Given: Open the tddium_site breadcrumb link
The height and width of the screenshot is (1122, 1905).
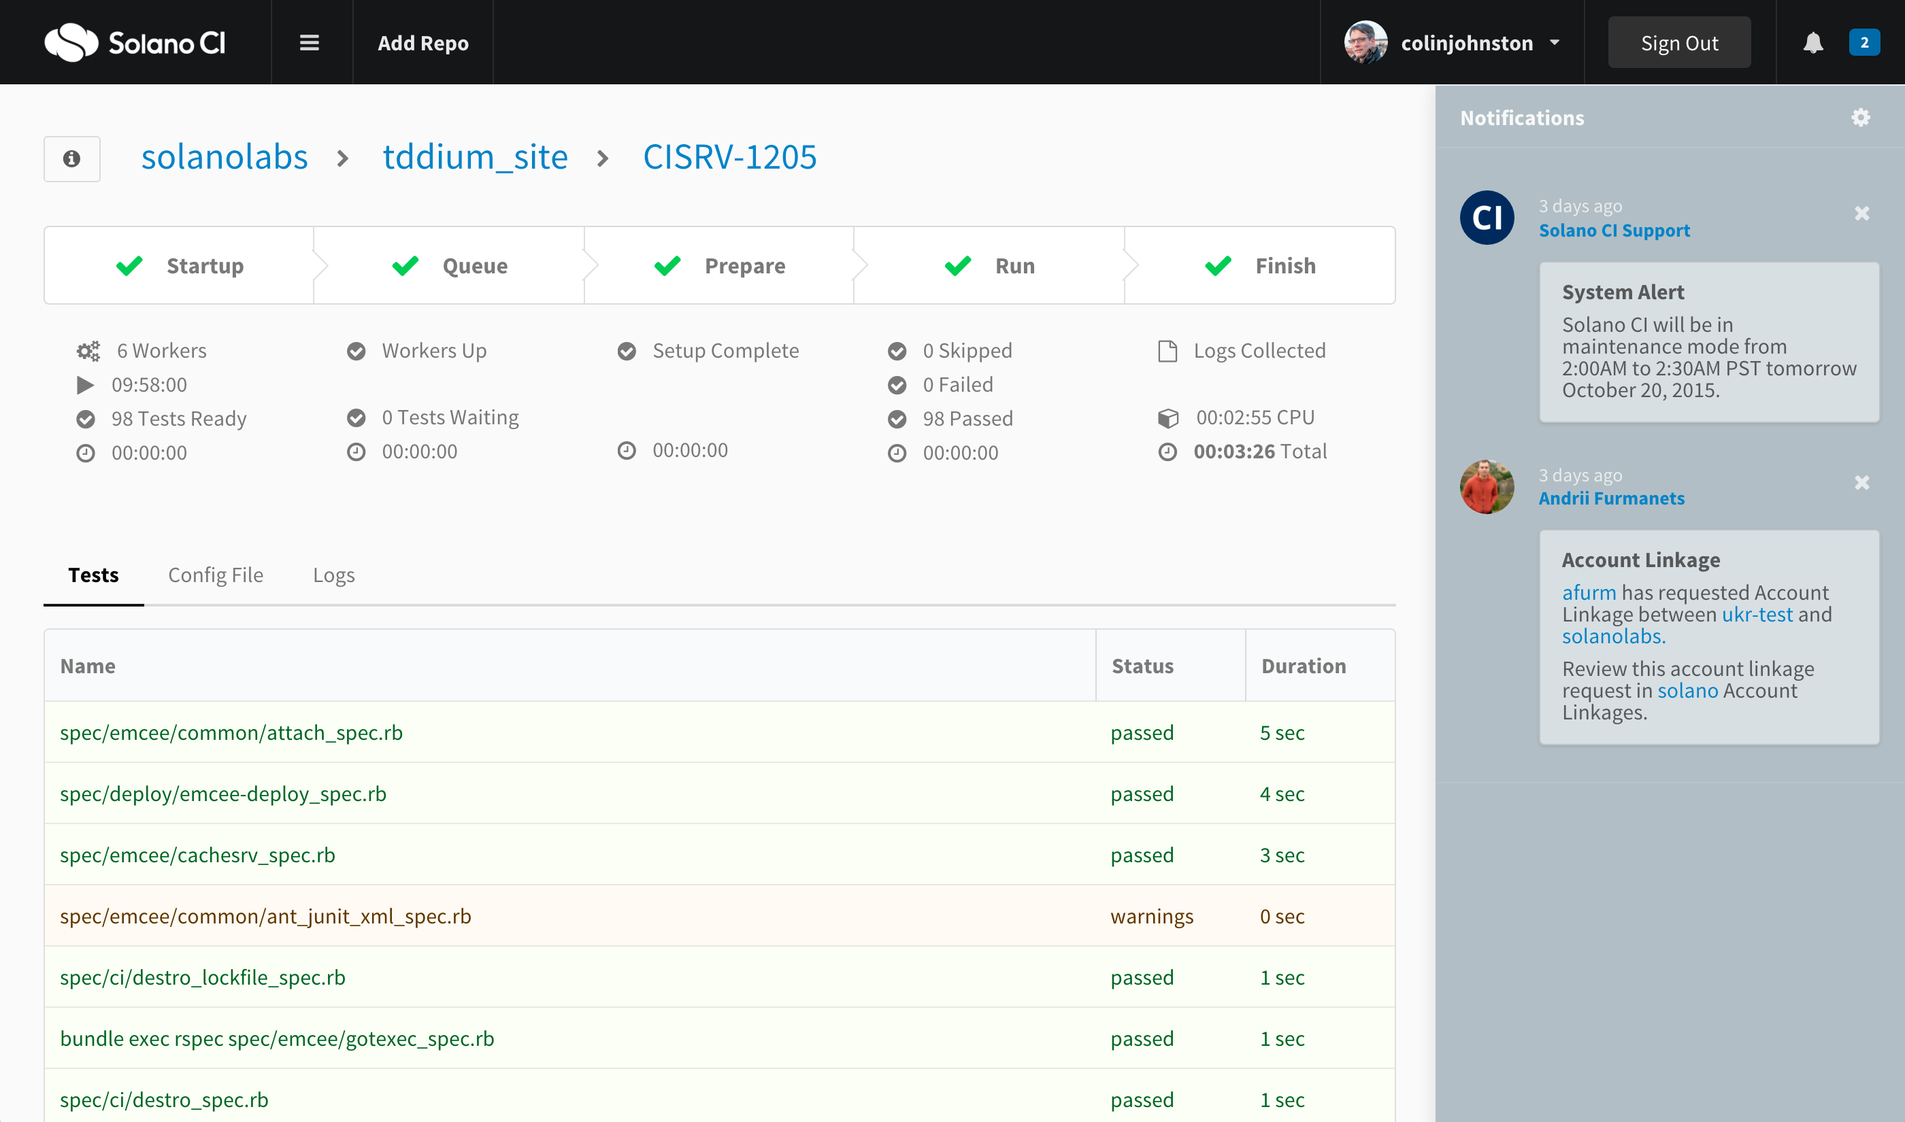Looking at the screenshot, I should [475, 157].
